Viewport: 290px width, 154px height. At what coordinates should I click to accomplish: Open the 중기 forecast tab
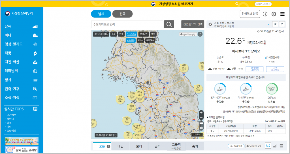(x=195, y=146)
